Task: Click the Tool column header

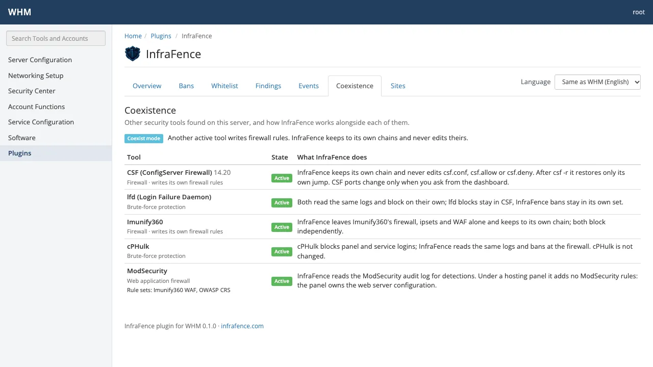Action: 134,157
